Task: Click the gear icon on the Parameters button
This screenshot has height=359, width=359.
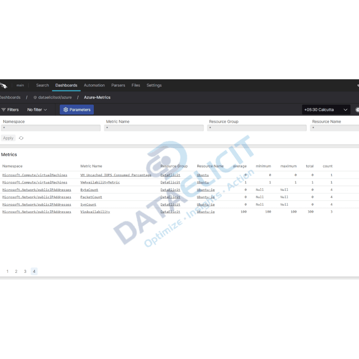Action: (65, 109)
